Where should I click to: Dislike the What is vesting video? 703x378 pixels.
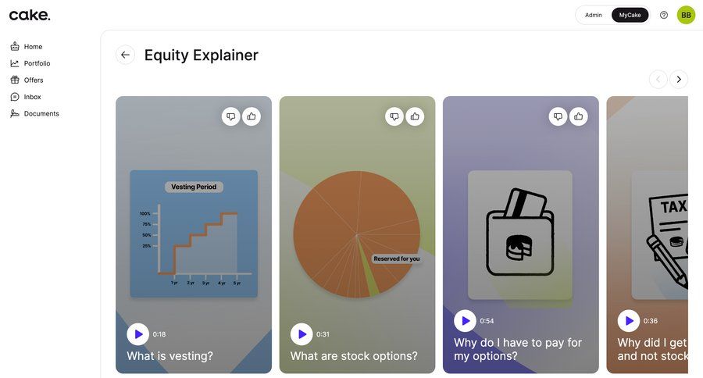[230, 116]
